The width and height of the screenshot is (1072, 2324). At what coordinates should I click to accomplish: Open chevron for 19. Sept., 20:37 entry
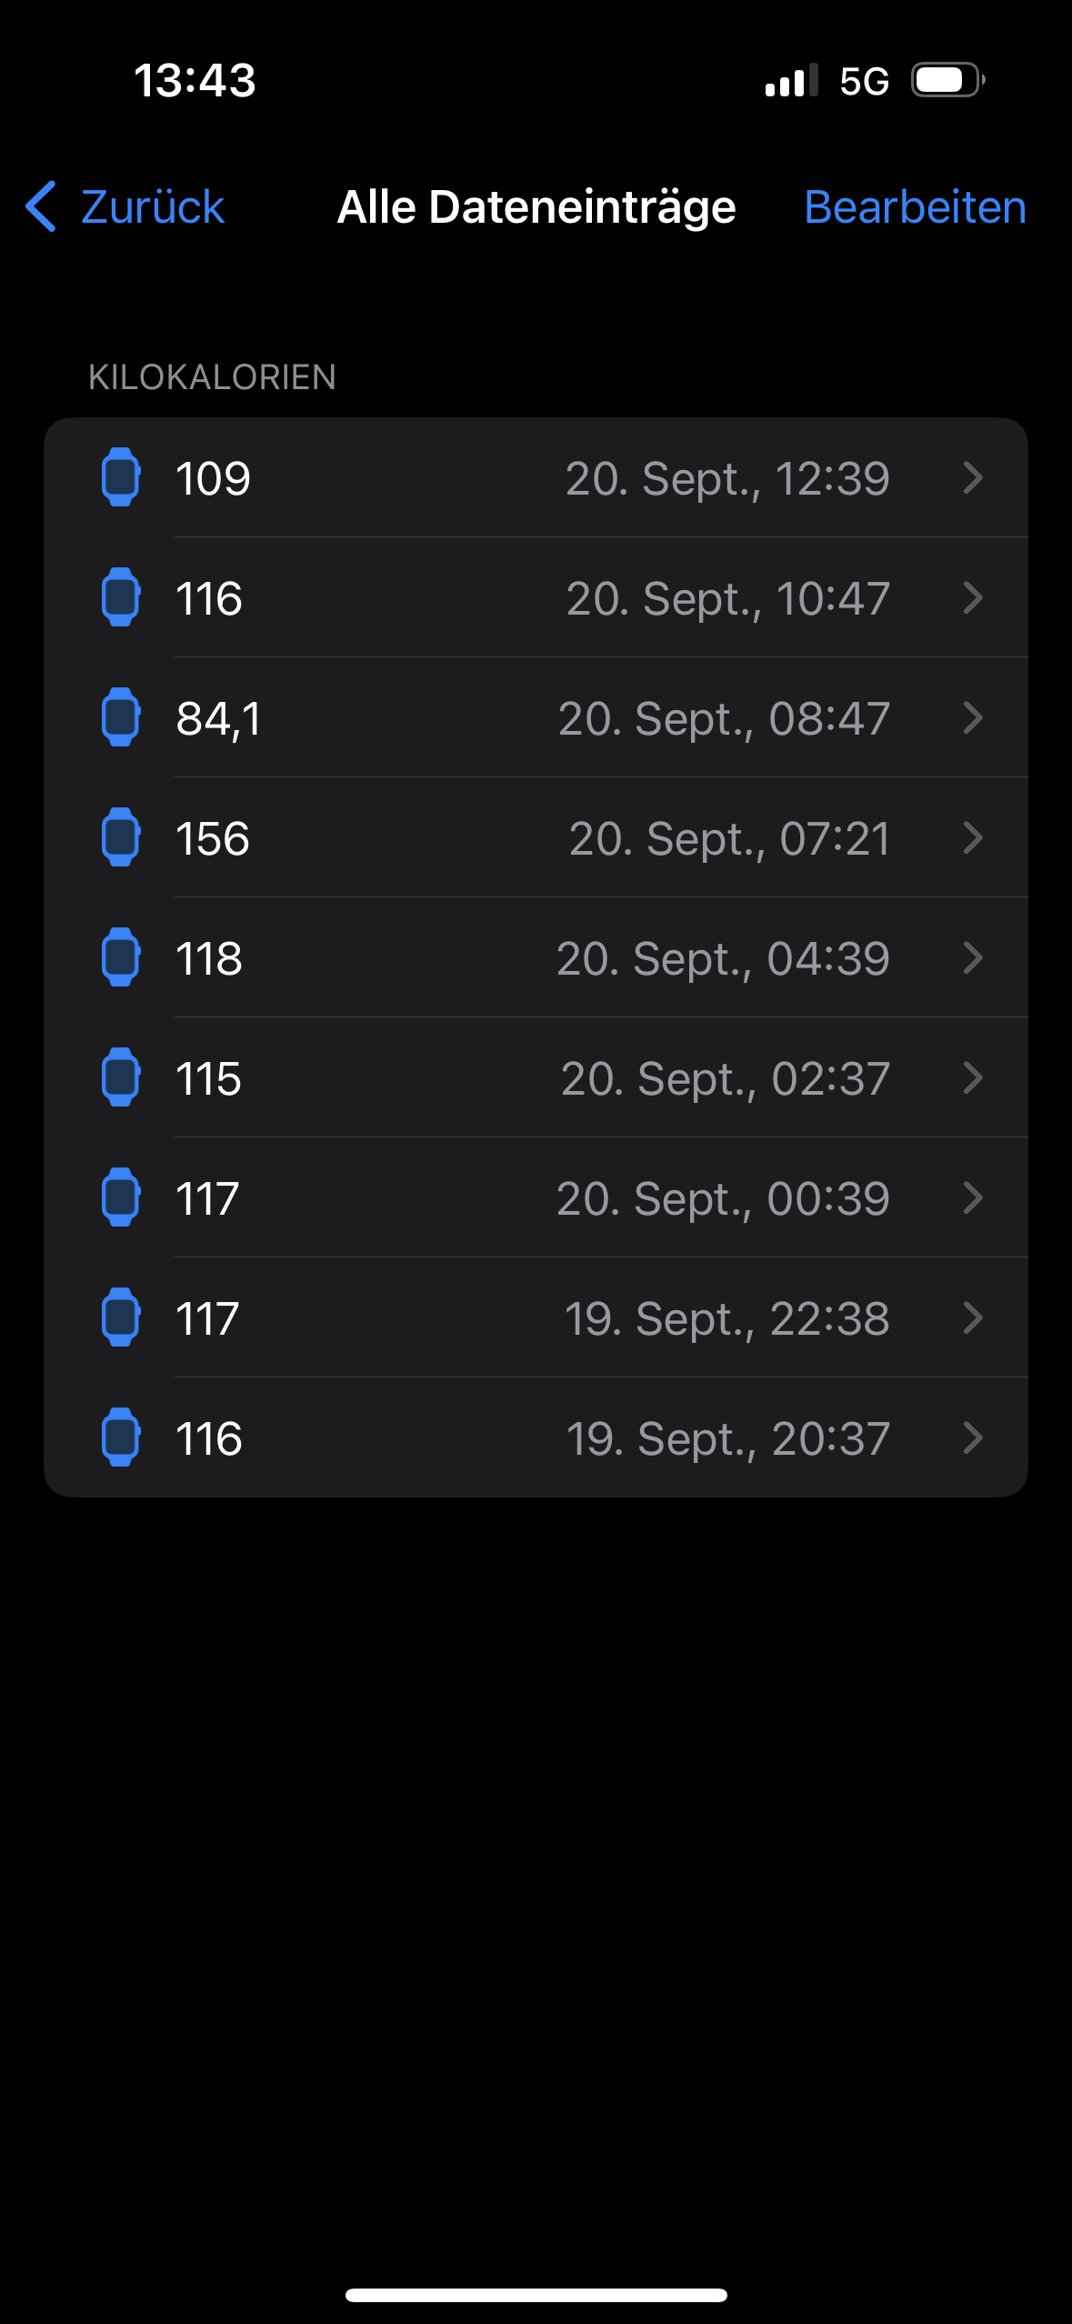tap(972, 1437)
